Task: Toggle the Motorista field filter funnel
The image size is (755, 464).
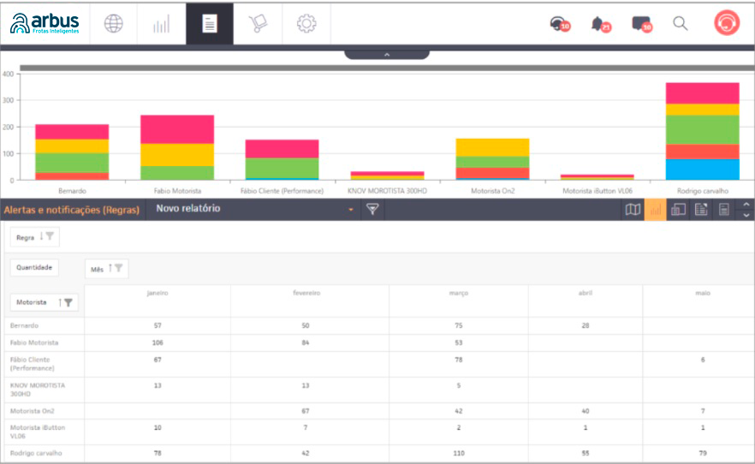Action: [68, 302]
